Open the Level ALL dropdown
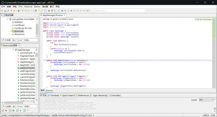The width and height of the screenshot is (217, 117). point(206,100)
